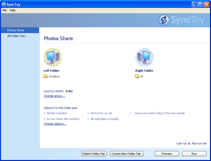Click the 'Options for this folder pair:' label
Viewport: 211px width, 161px height.
[61, 108]
